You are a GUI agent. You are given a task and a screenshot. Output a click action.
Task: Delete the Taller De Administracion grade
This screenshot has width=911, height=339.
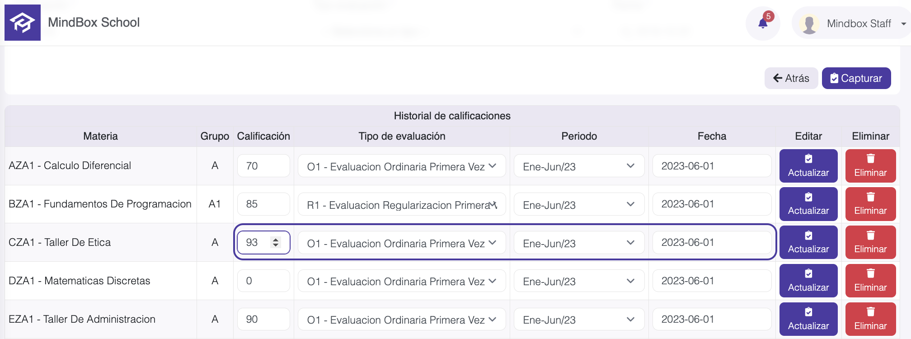point(870,319)
